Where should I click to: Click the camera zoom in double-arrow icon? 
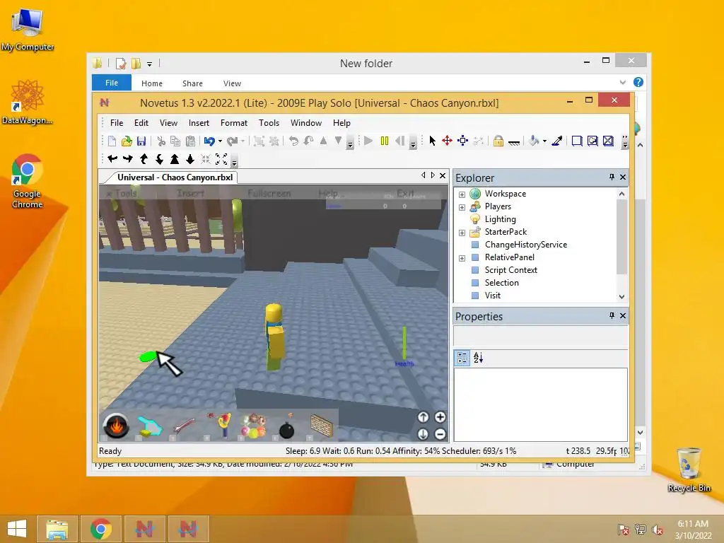coord(175,159)
